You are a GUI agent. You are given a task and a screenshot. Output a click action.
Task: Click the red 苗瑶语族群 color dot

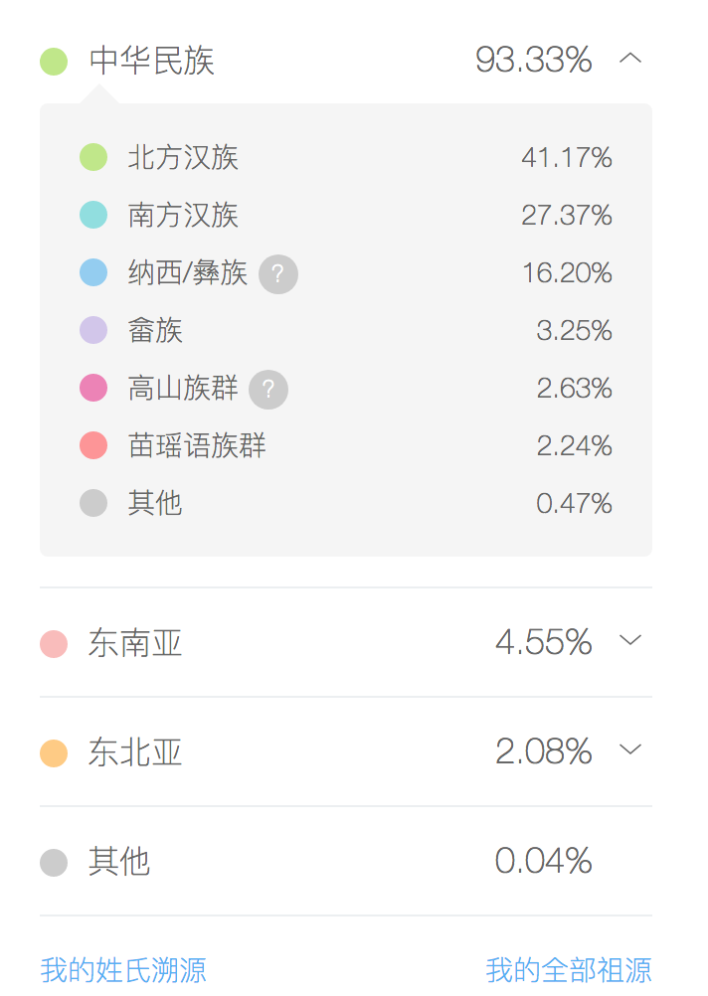coord(93,445)
